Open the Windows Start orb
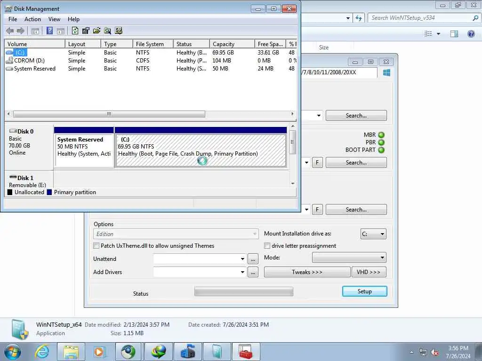The image size is (482, 361). 12,352
